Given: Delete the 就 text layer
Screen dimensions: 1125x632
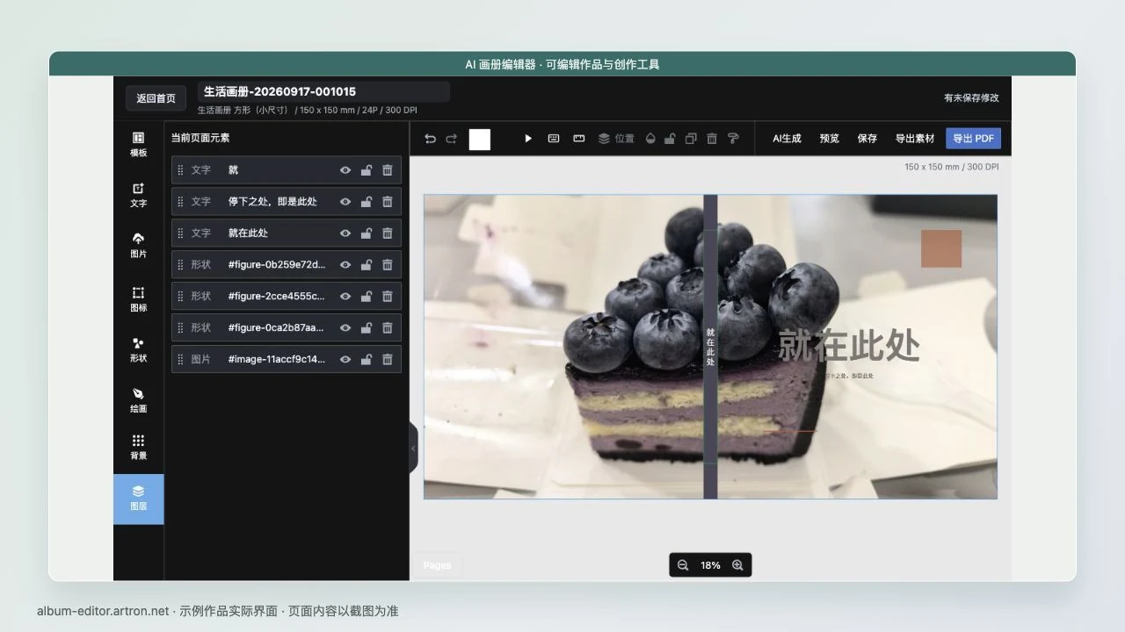Looking at the screenshot, I should click(388, 169).
